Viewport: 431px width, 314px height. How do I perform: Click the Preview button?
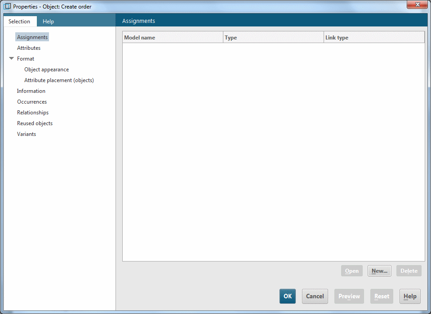click(x=349, y=296)
